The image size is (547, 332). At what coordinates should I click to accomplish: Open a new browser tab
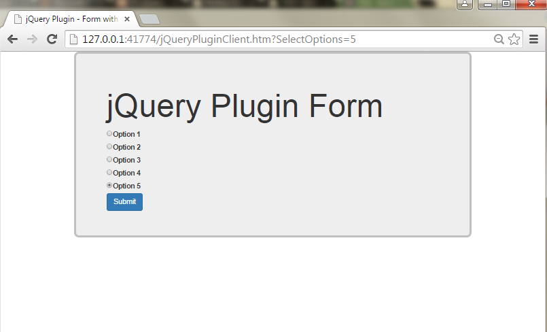[x=149, y=19]
